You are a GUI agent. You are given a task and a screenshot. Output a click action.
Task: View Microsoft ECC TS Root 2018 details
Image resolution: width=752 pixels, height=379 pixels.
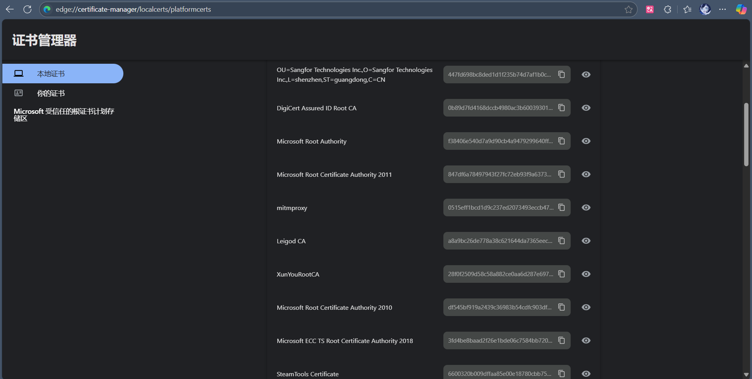coord(586,340)
